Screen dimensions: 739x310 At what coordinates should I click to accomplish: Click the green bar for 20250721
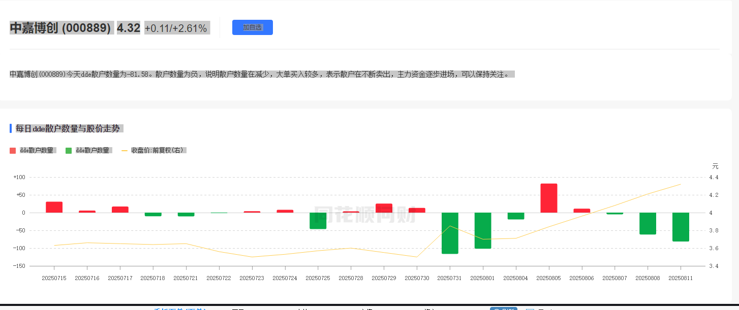click(x=186, y=214)
